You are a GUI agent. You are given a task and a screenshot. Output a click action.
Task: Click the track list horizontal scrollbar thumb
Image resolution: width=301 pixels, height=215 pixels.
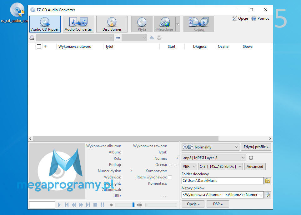(x=126, y=138)
